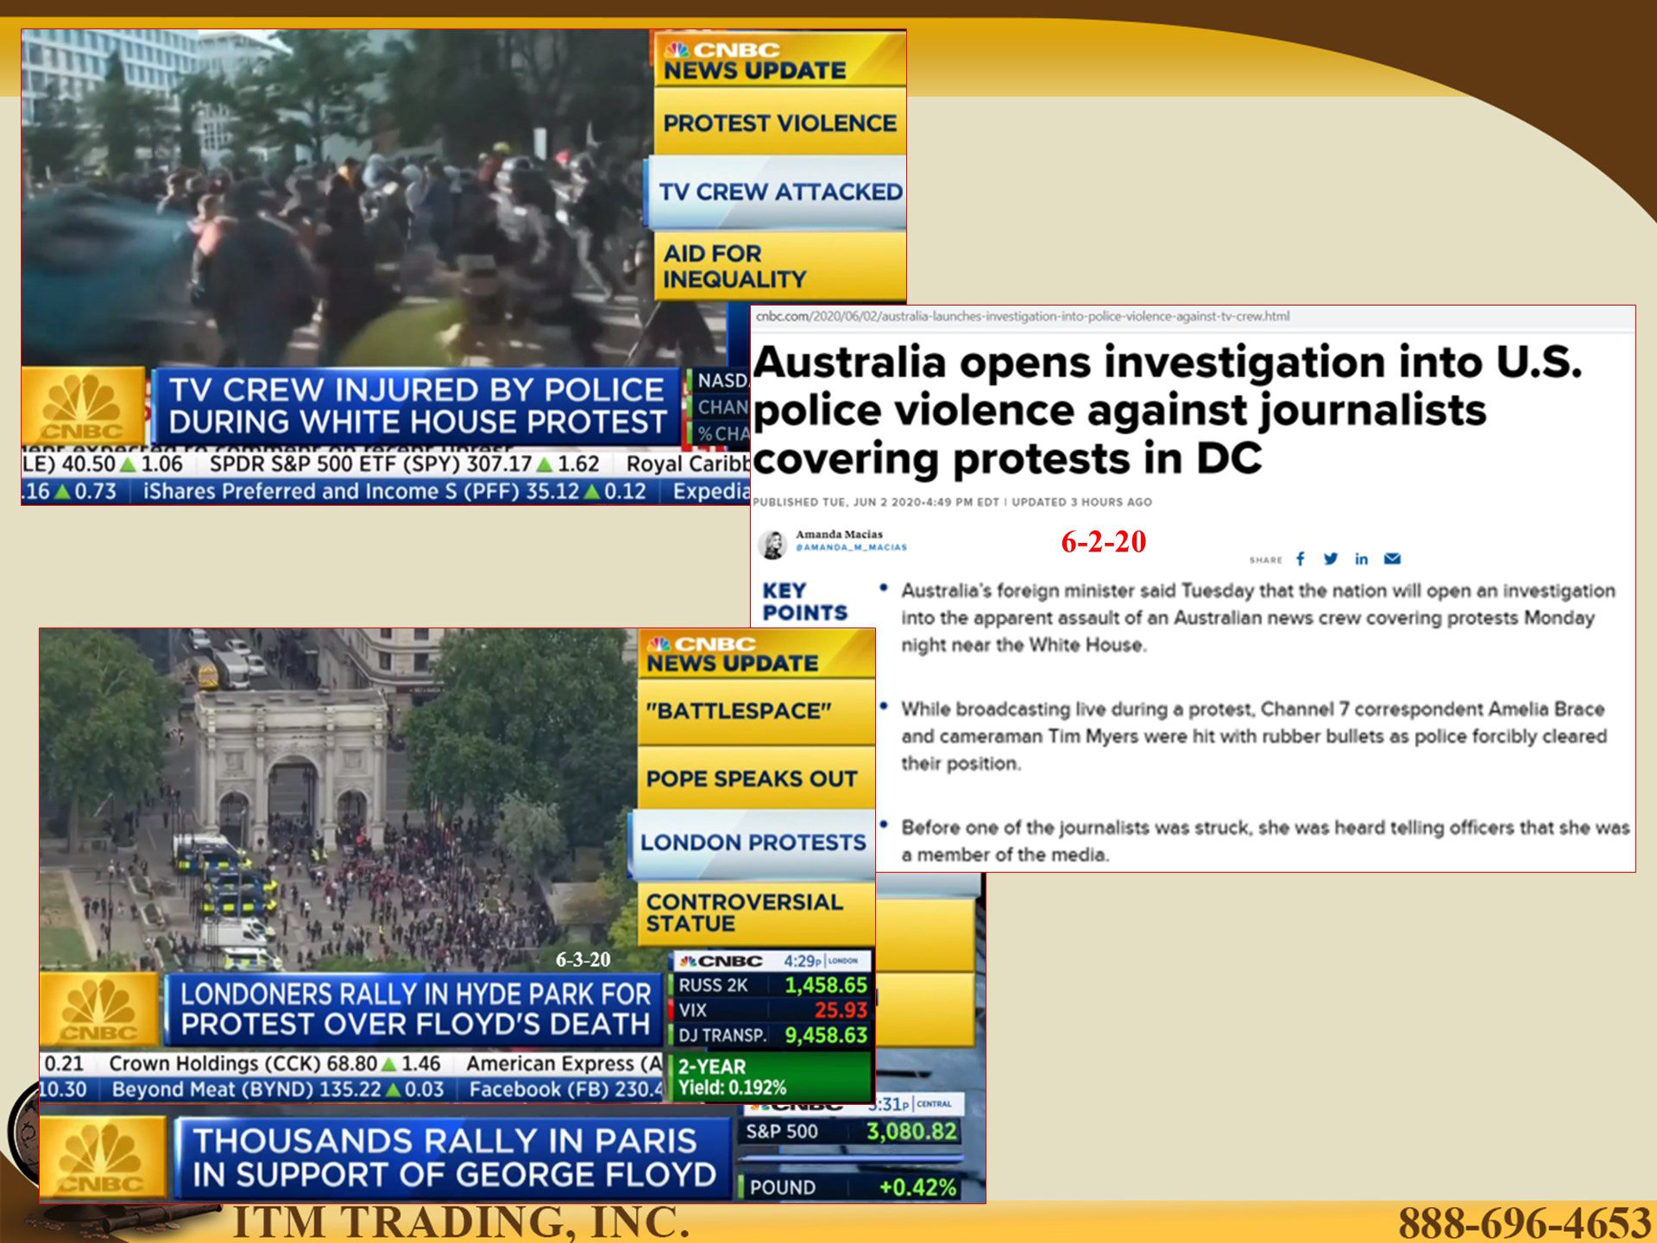The width and height of the screenshot is (1657, 1243).
Task: Select the POPE SPEAKS OUT news tab
Action: (x=756, y=779)
